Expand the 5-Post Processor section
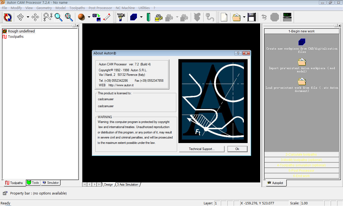Viewport: 343px width, 206px height. coord(302,171)
